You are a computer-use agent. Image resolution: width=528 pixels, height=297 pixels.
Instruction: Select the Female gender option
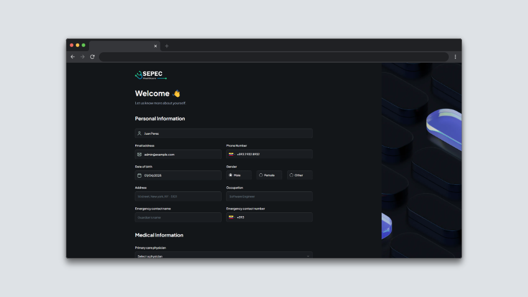click(x=261, y=175)
